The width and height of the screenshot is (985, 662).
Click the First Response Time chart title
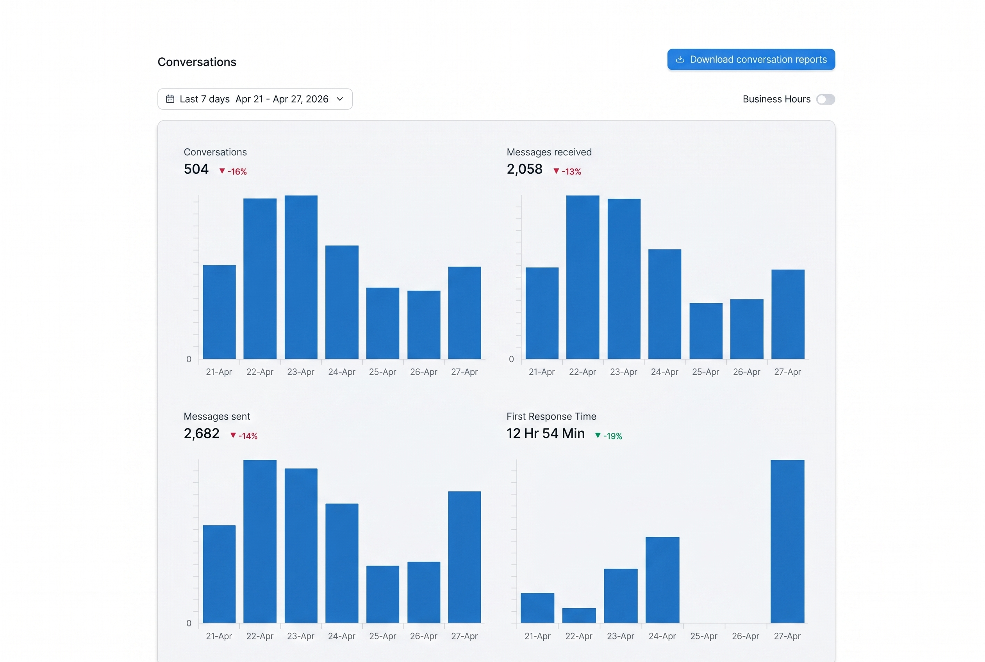tap(551, 416)
